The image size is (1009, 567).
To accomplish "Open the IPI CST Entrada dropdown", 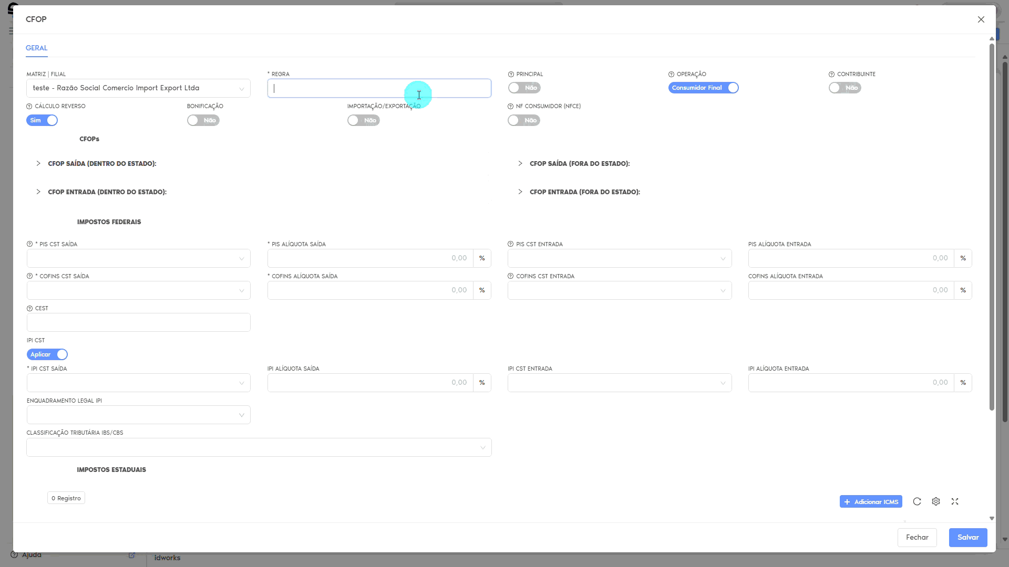I will click(620, 383).
